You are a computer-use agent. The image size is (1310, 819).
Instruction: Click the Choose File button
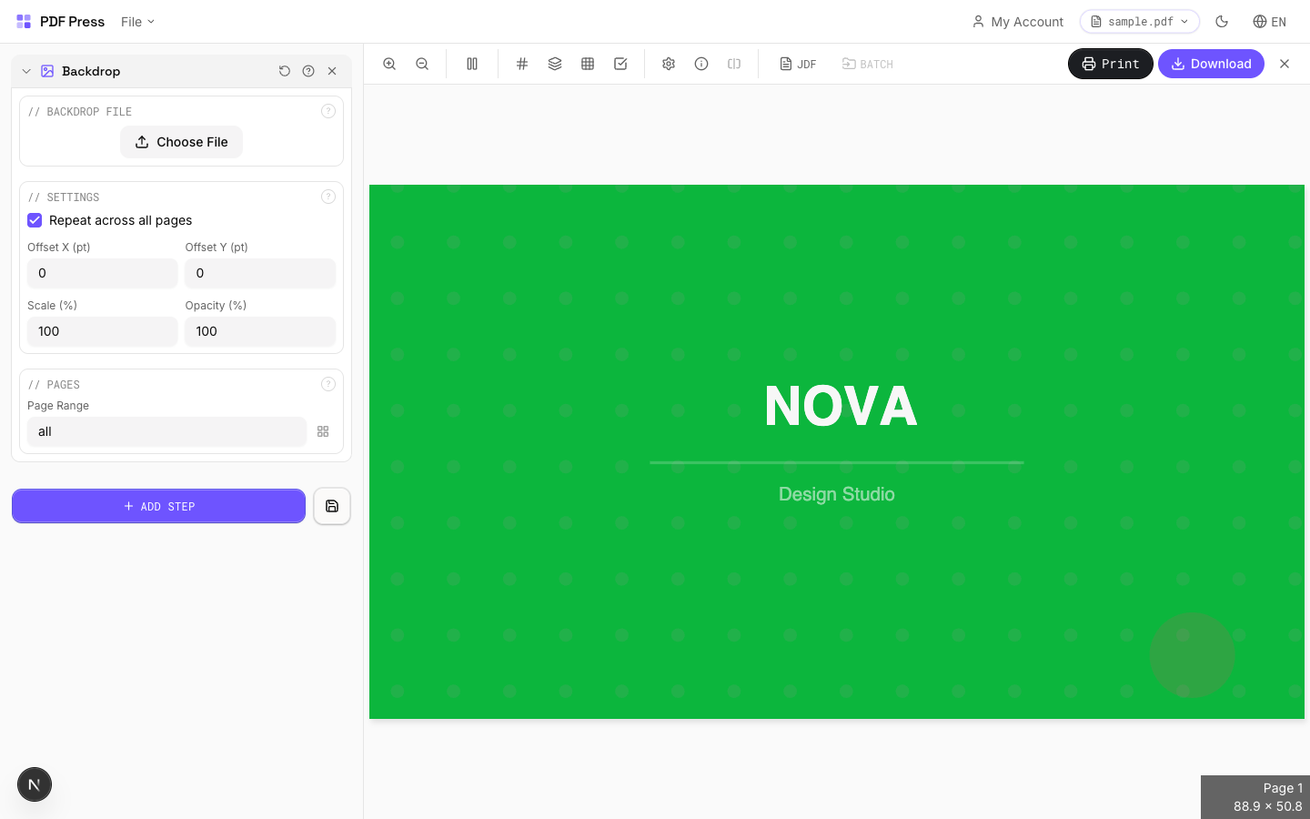[x=181, y=142]
